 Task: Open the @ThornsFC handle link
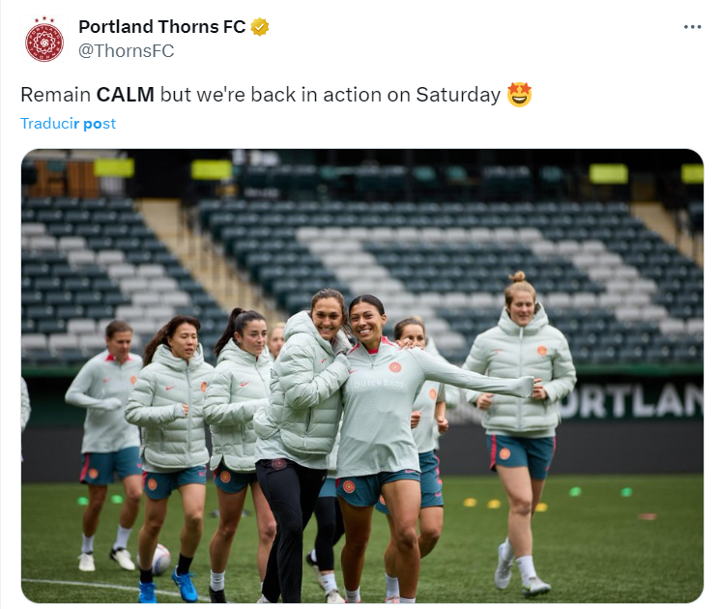click(126, 51)
